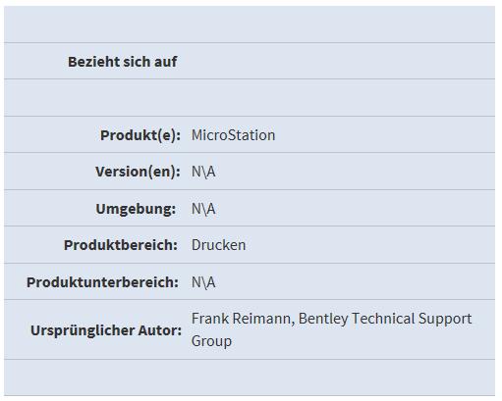Select the 'Produkt(e):' label
This screenshot has height=401, width=502.
[x=140, y=135]
